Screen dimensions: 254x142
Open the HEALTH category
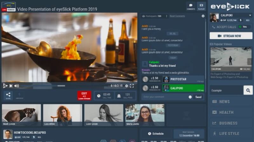[x=231, y=113]
